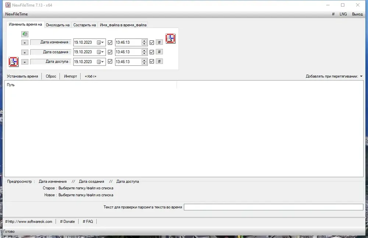Click the # button in Дата изменения row
The width and height of the screenshot is (368, 238).
[159, 42]
